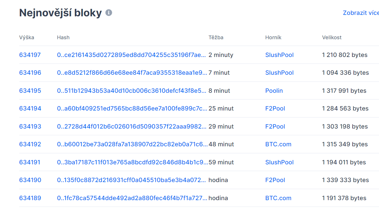Open block height 634189
Image resolution: width=379 pixels, height=209 pixels.
point(30,198)
